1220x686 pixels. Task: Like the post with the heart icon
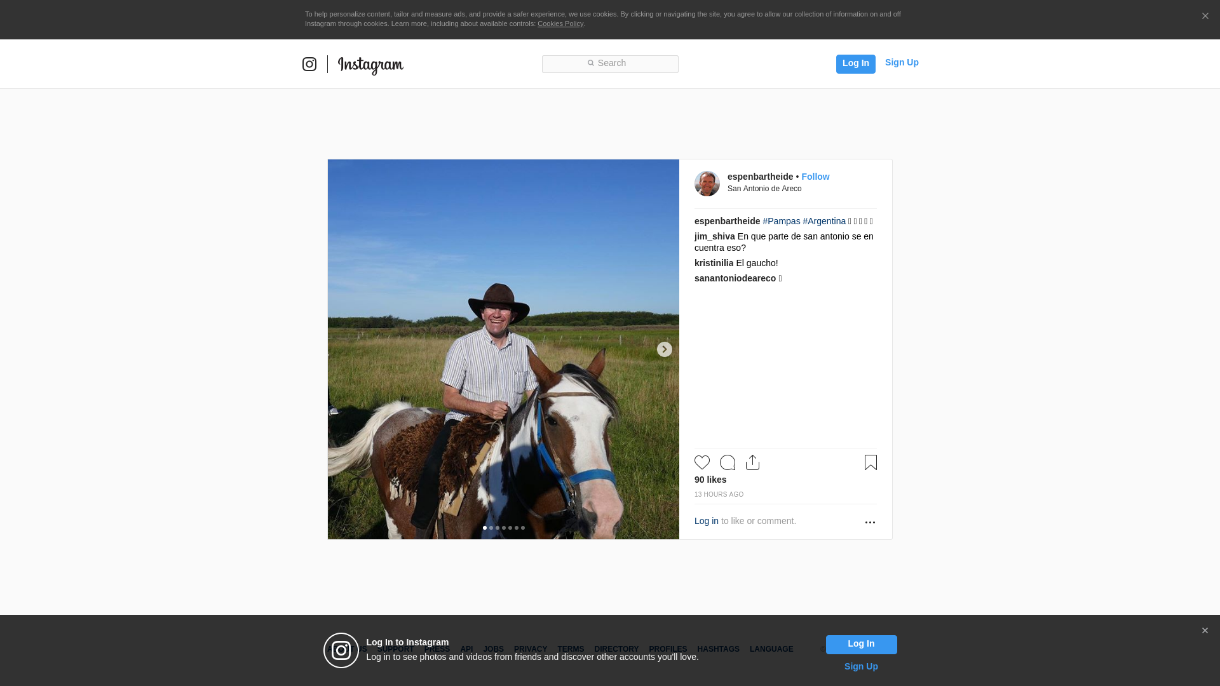click(702, 462)
